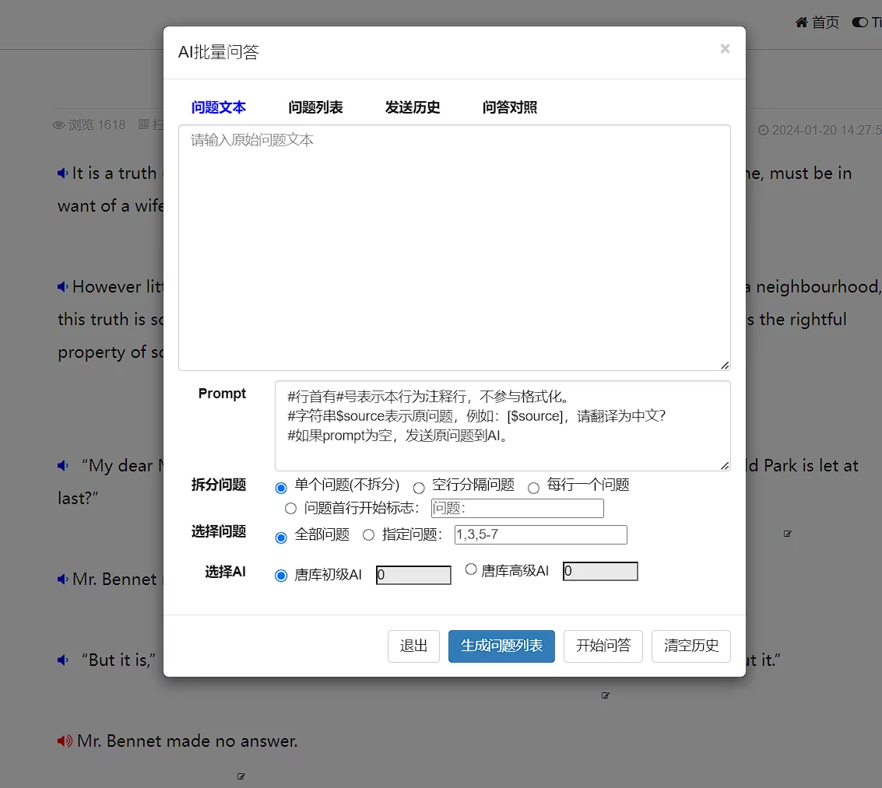
Task: Open the 发送历史 tab
Action: coord(413,107)
